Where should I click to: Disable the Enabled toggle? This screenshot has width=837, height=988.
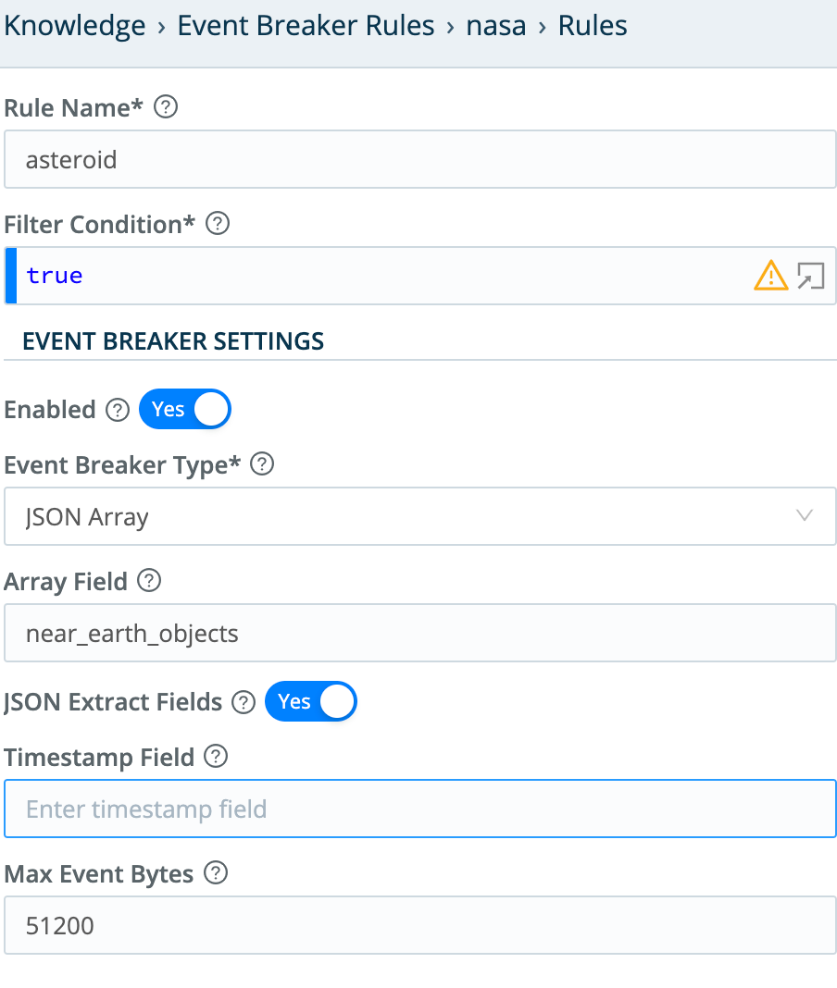pos(184,409)
